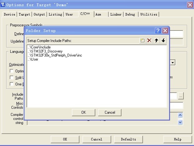Click the Include Paths browse (...) button
Viewport: 194px width, 146px height.
[181, 96]
